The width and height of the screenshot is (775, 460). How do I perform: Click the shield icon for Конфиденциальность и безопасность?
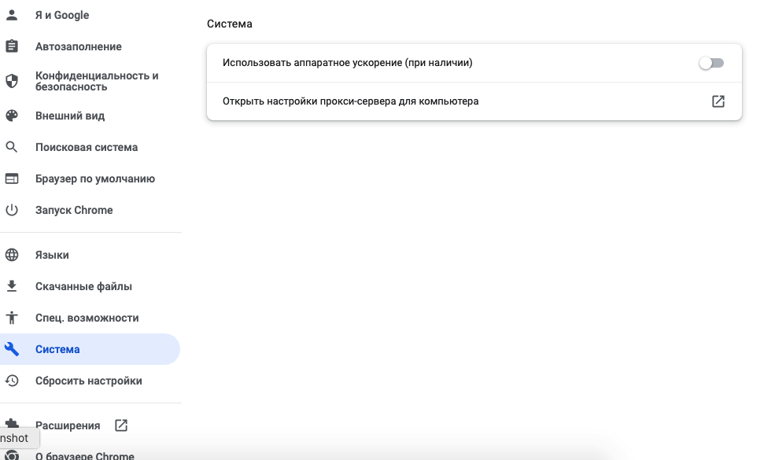(12, 81)
